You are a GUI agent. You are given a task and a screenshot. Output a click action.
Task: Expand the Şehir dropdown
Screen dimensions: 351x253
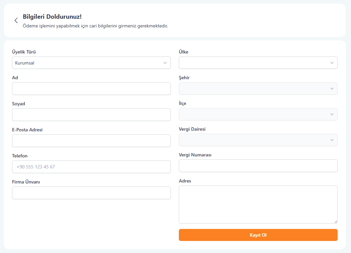pos(254,89)
